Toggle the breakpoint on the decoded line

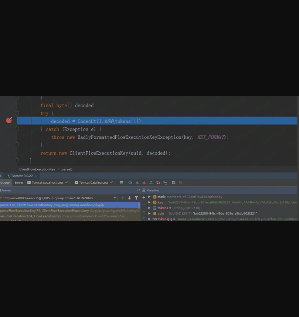(x=9, y=120)
